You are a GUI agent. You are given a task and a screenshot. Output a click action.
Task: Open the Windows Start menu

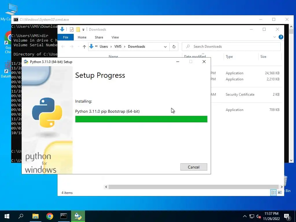click(x=7, y=216)
